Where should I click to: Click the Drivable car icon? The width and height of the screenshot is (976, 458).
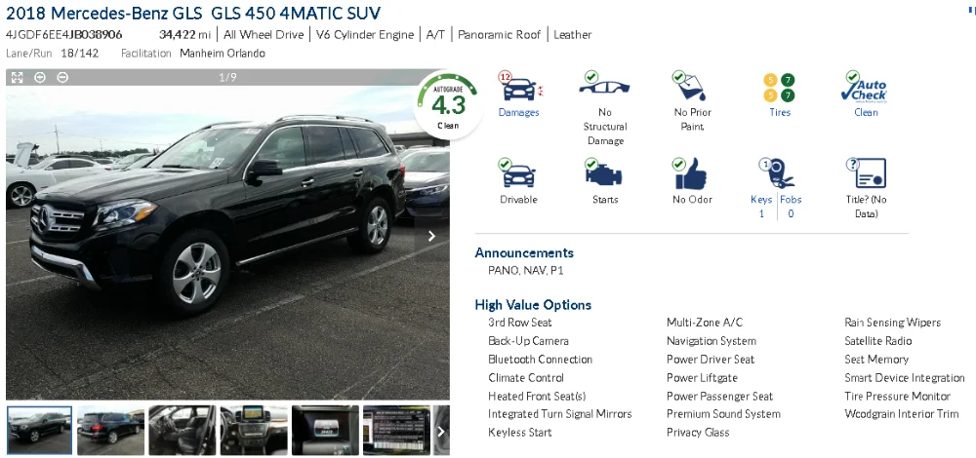coord(517,172)
